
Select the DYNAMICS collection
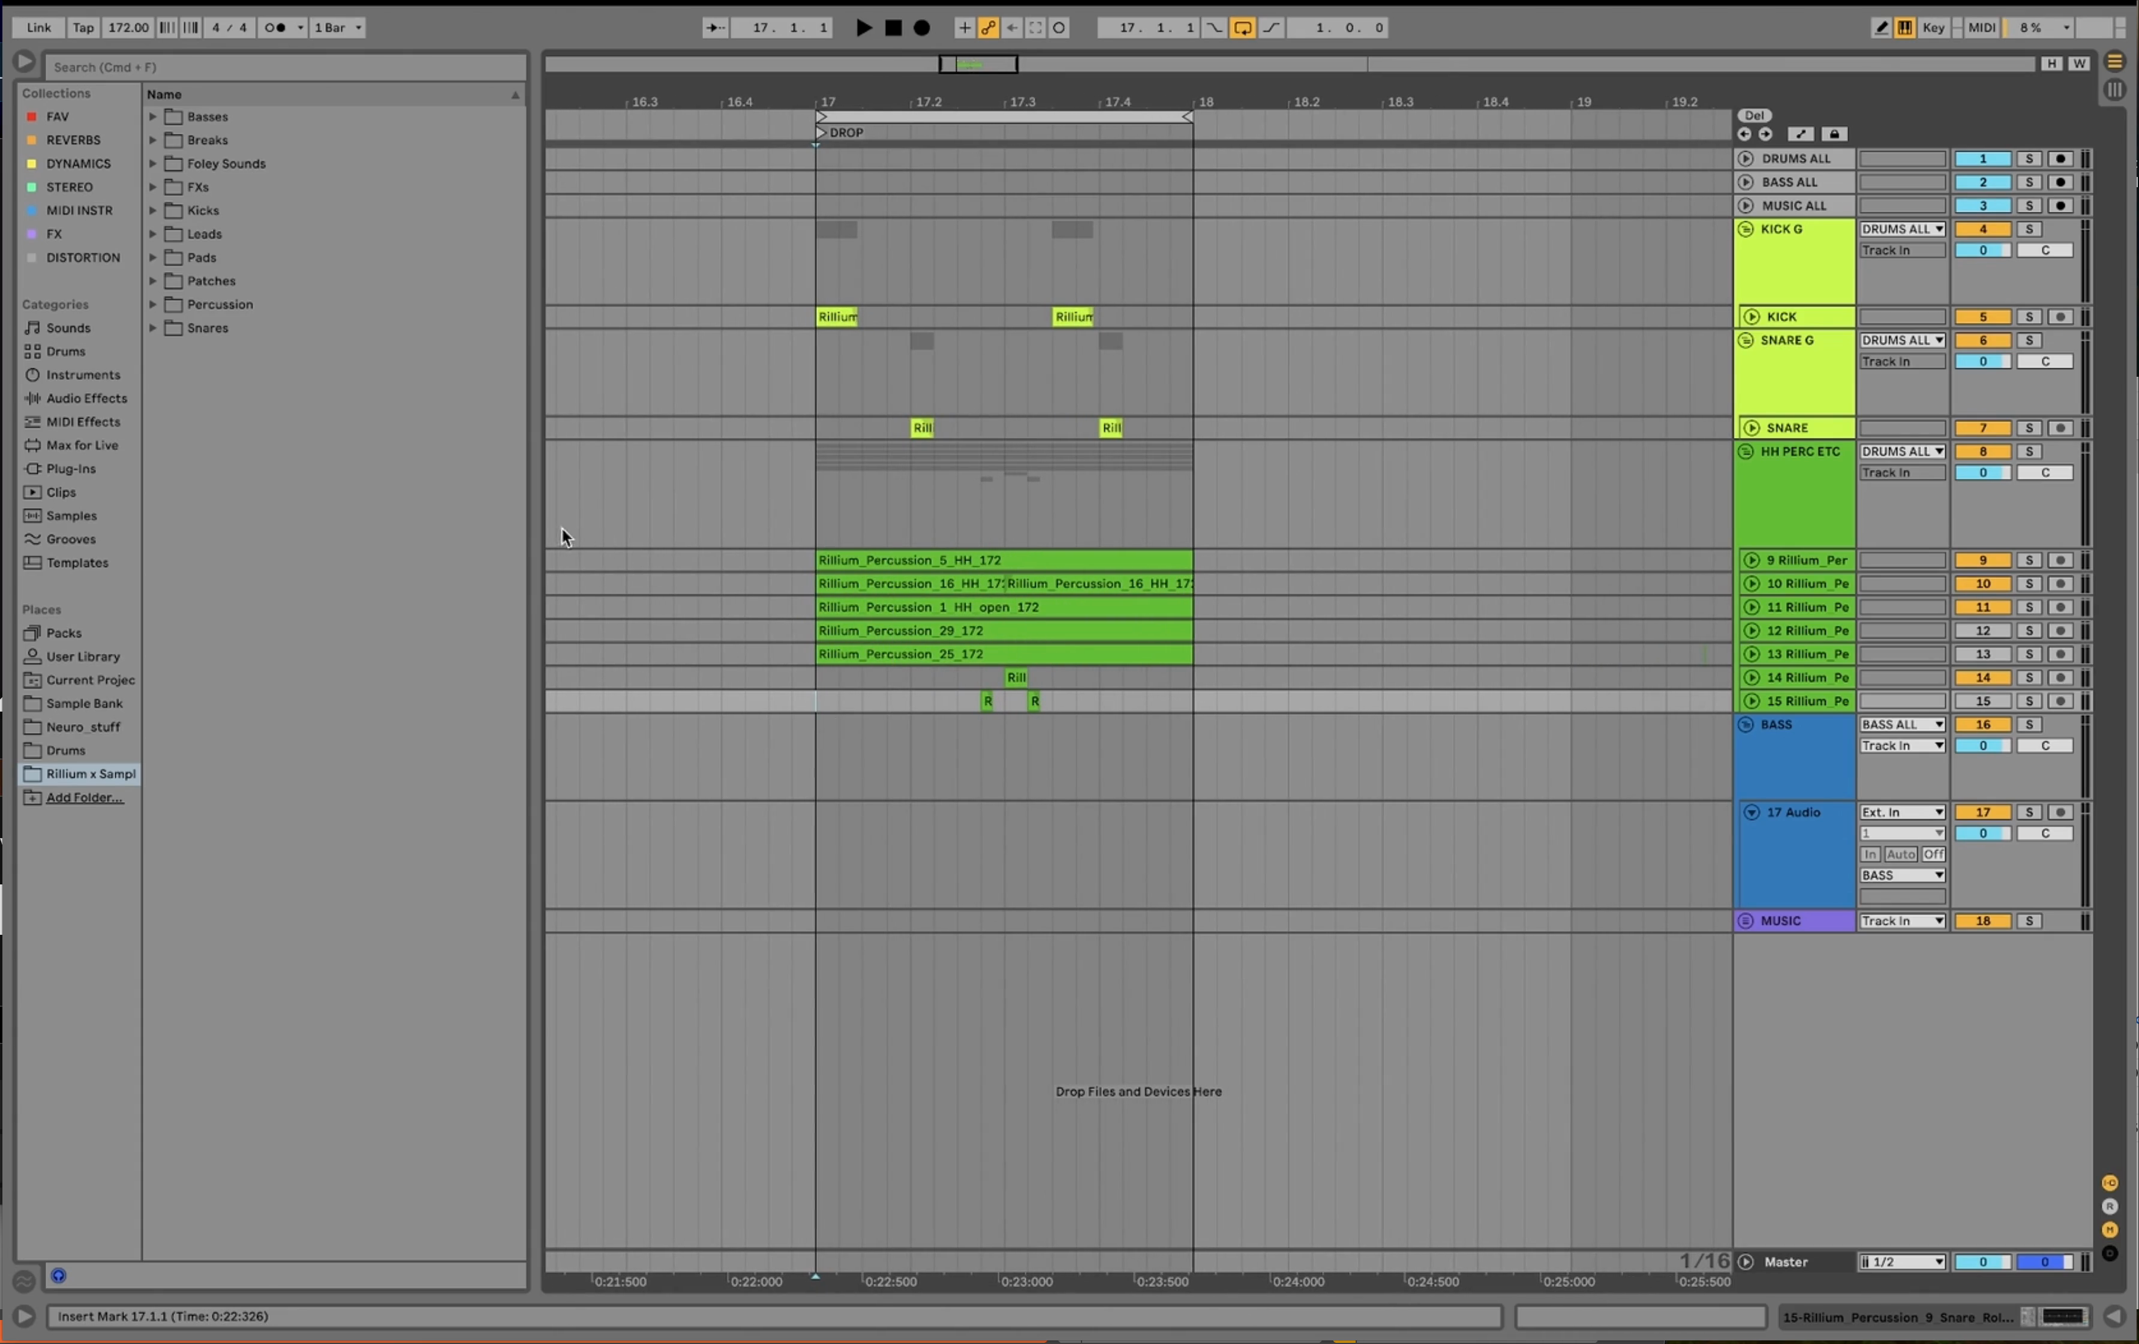pyautogui.click(x=78, y=163)
